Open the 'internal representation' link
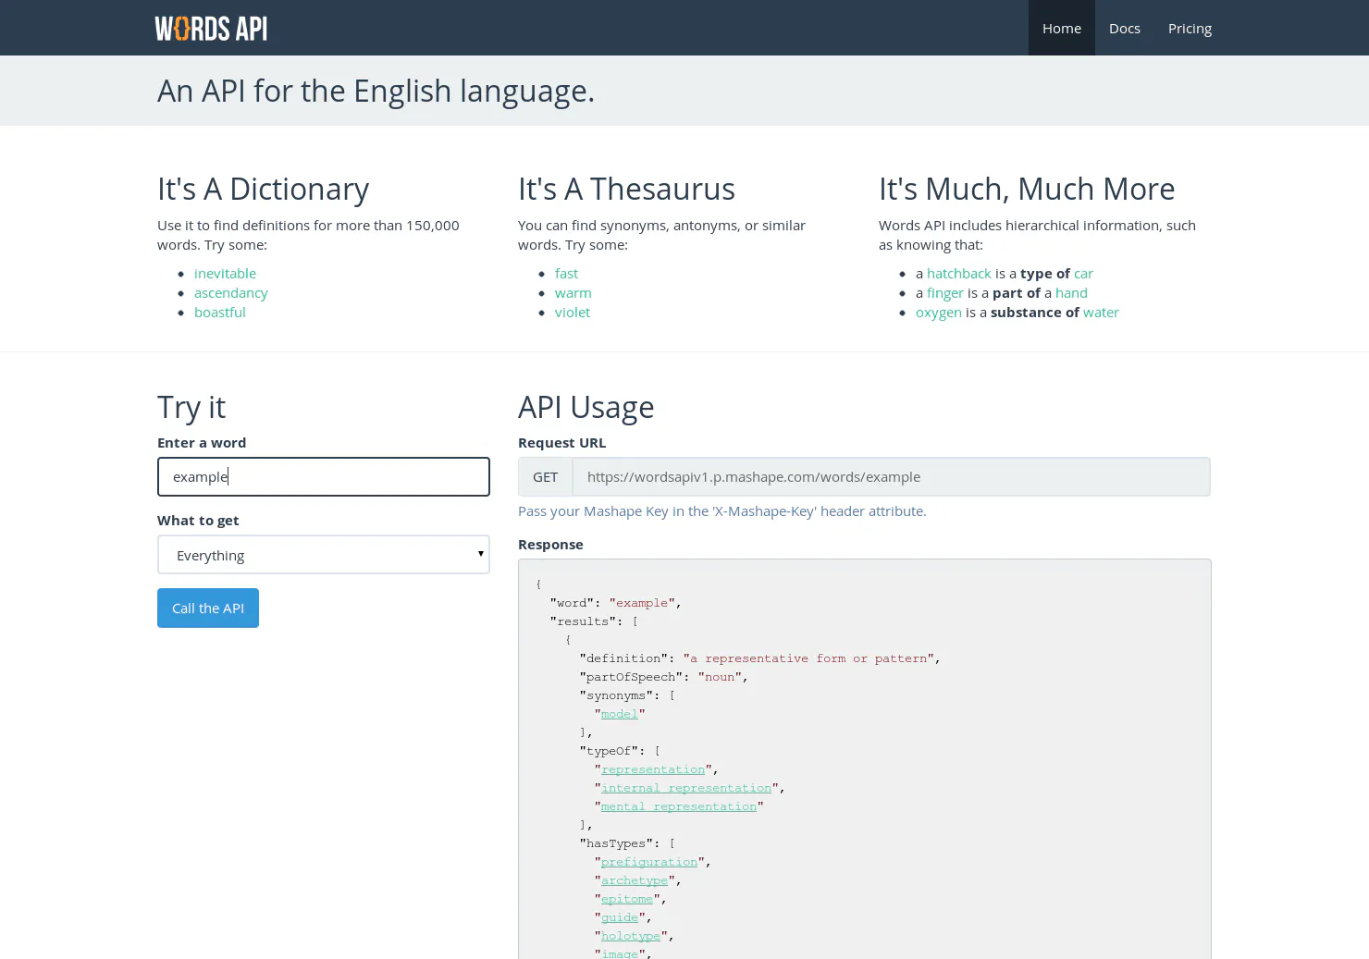The height and width of the screenshot is (959, 1369). click(686, 788)
